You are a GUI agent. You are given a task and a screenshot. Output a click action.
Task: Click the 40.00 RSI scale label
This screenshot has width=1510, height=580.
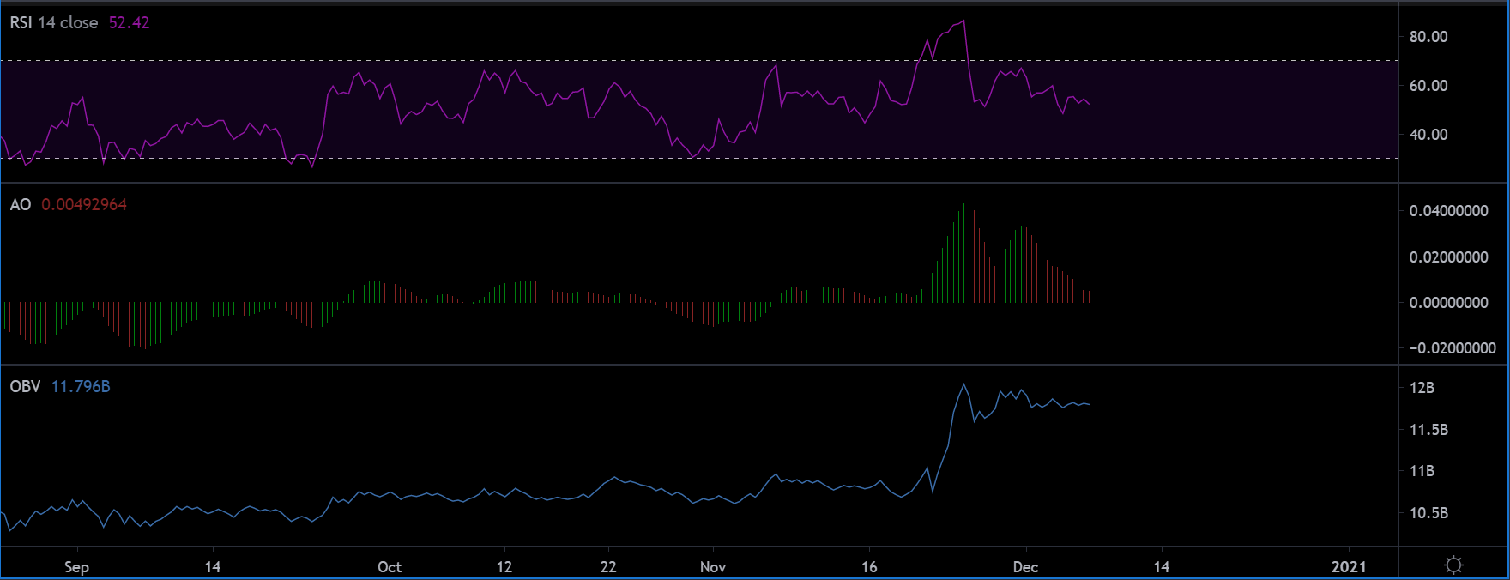click(x=1428, y=135)
